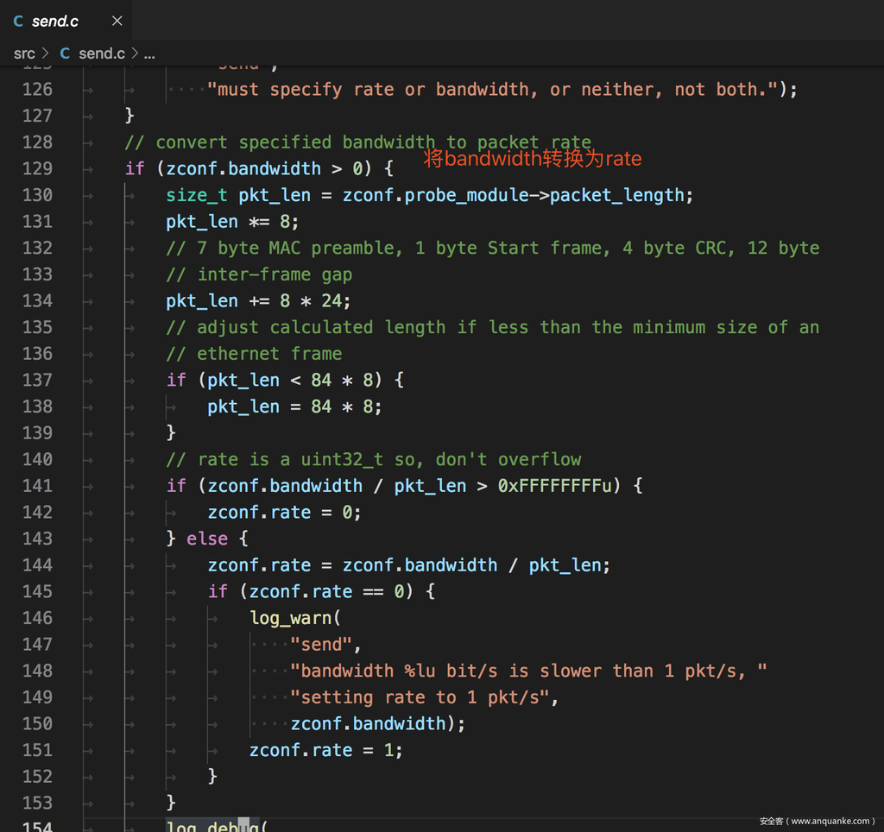The width and height of the screenshot is (884, 832).
Task: Click line number 129 in gutter
Action: [37, 168]
